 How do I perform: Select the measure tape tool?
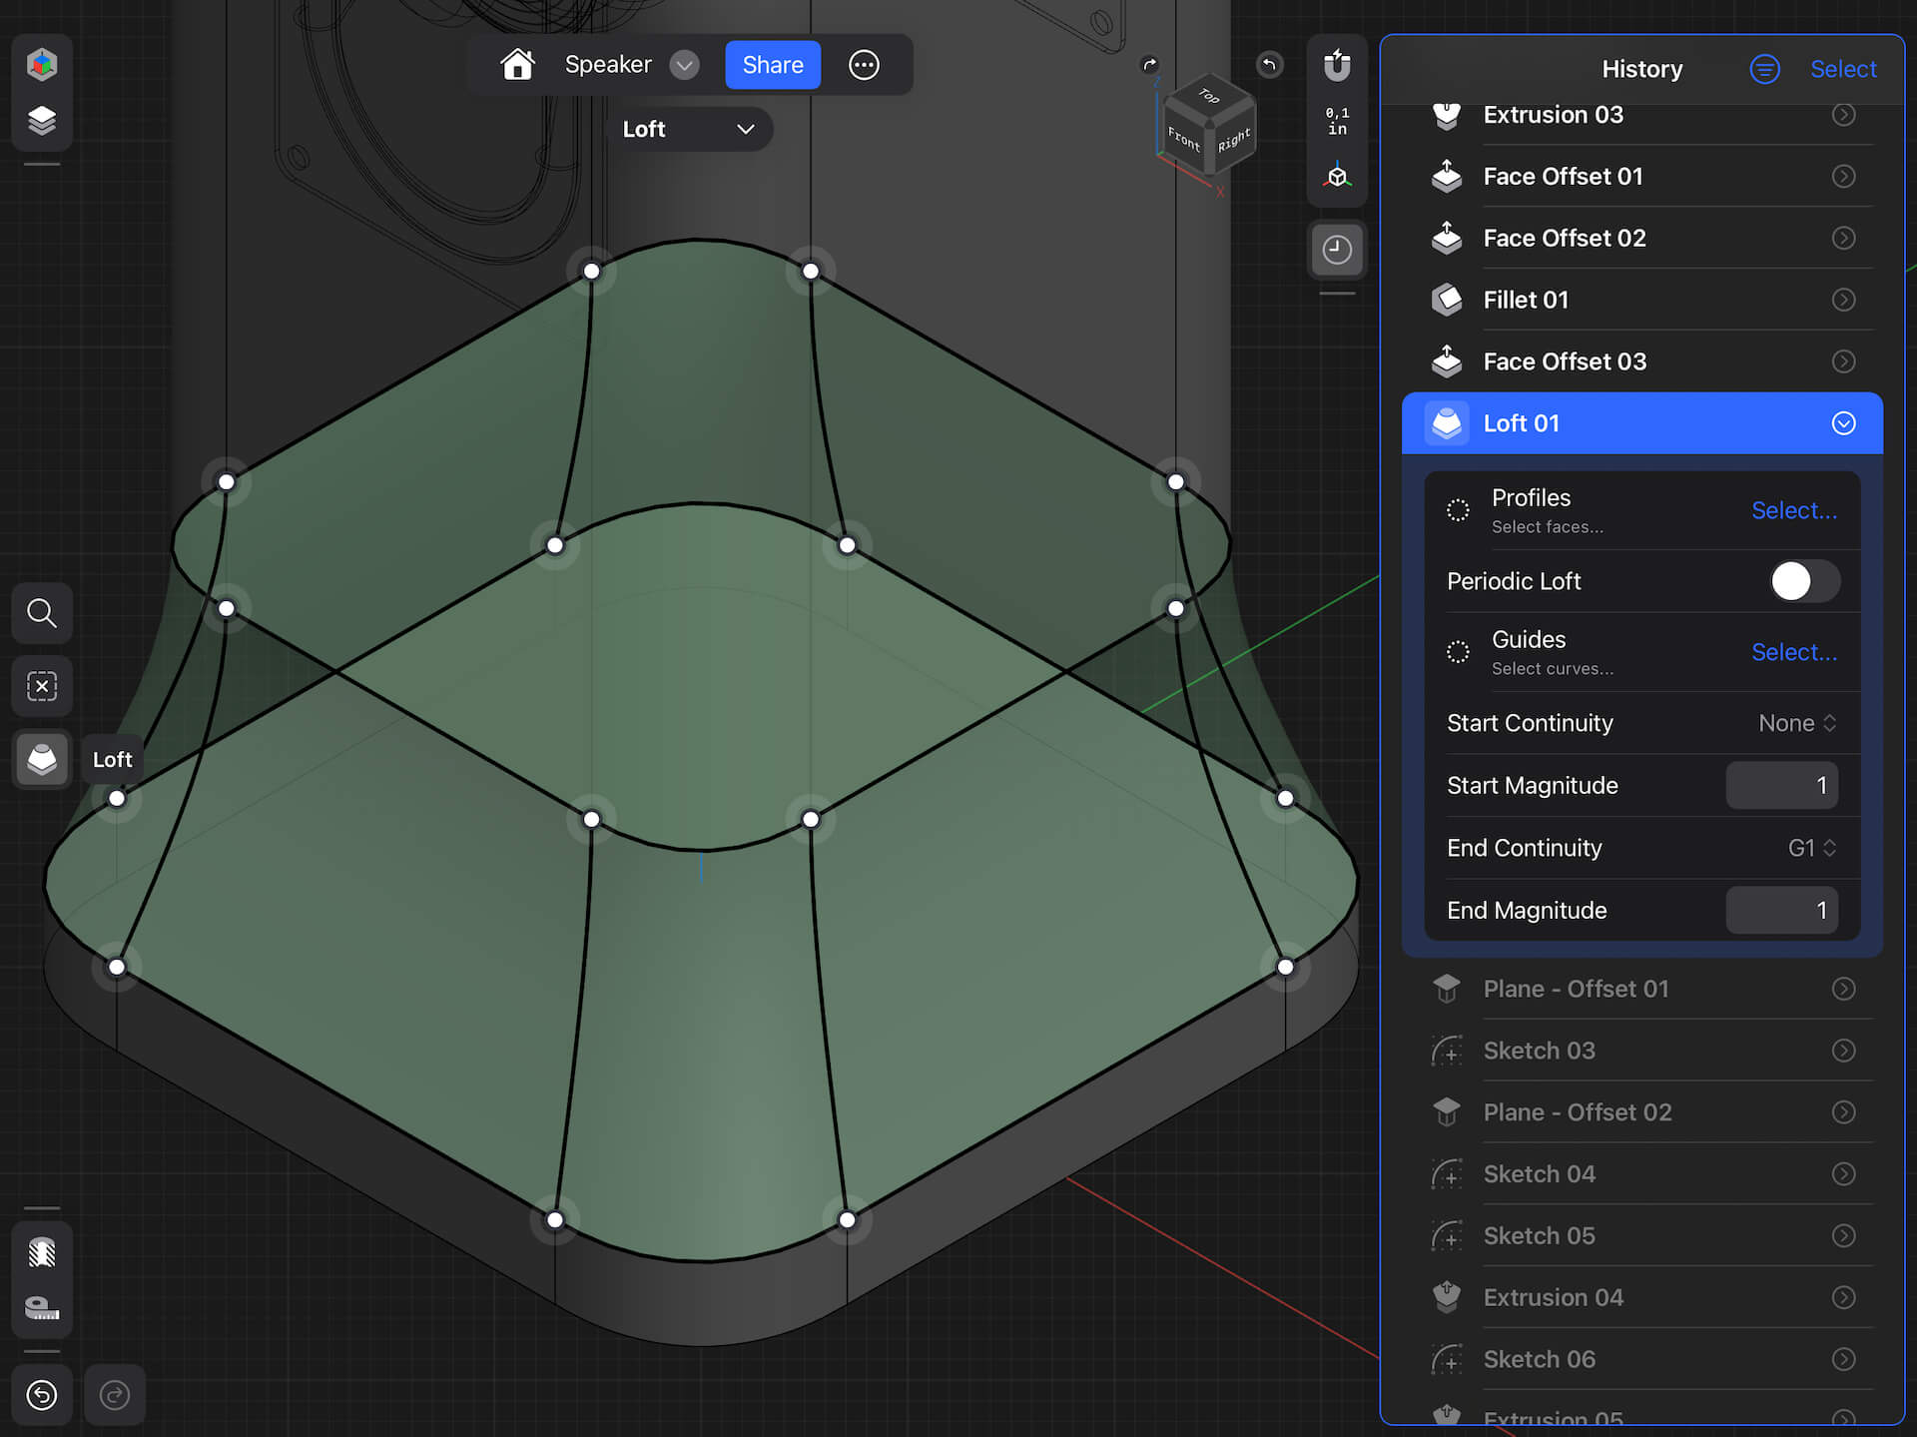42,1308
